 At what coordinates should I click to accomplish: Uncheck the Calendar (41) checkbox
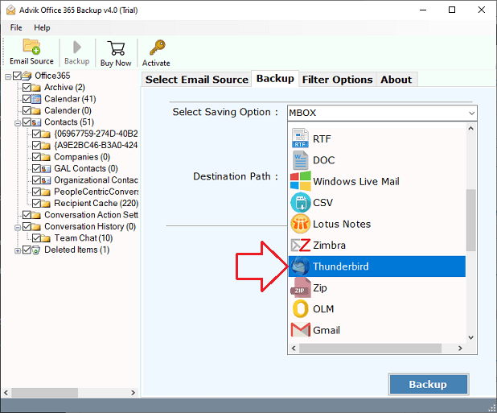click(x=27, y=99)
